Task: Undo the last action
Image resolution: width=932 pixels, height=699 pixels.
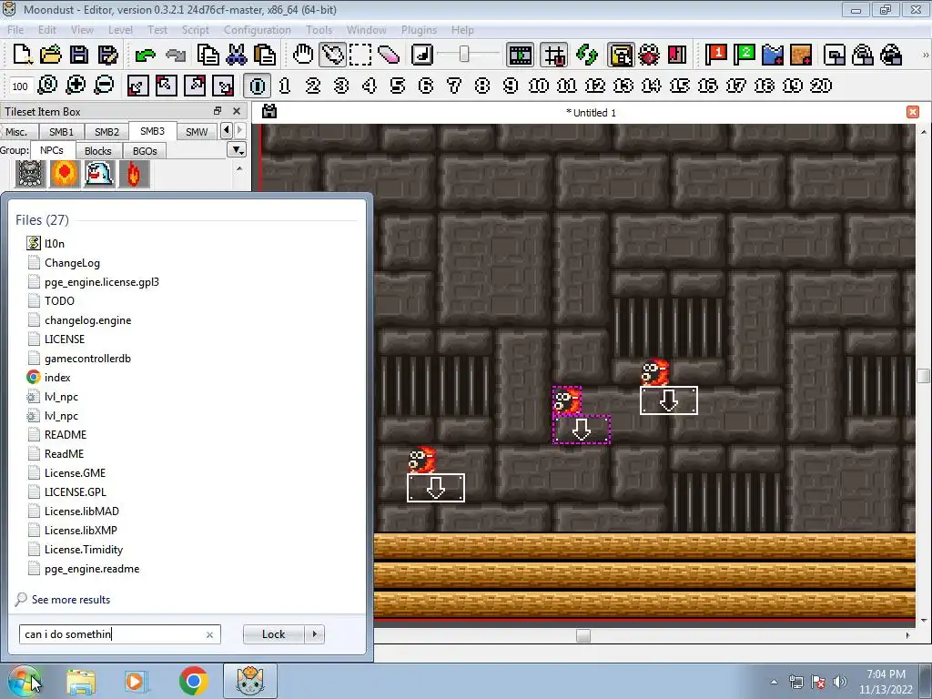Action: (145, 55)
